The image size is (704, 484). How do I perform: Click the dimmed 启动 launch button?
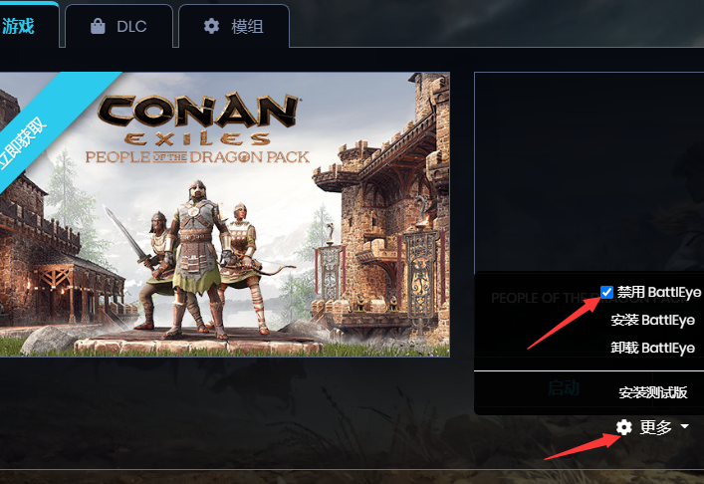coord(564,388)
